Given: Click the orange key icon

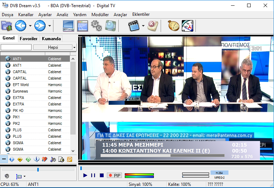Looking at the screenshot, I should 70,159.
